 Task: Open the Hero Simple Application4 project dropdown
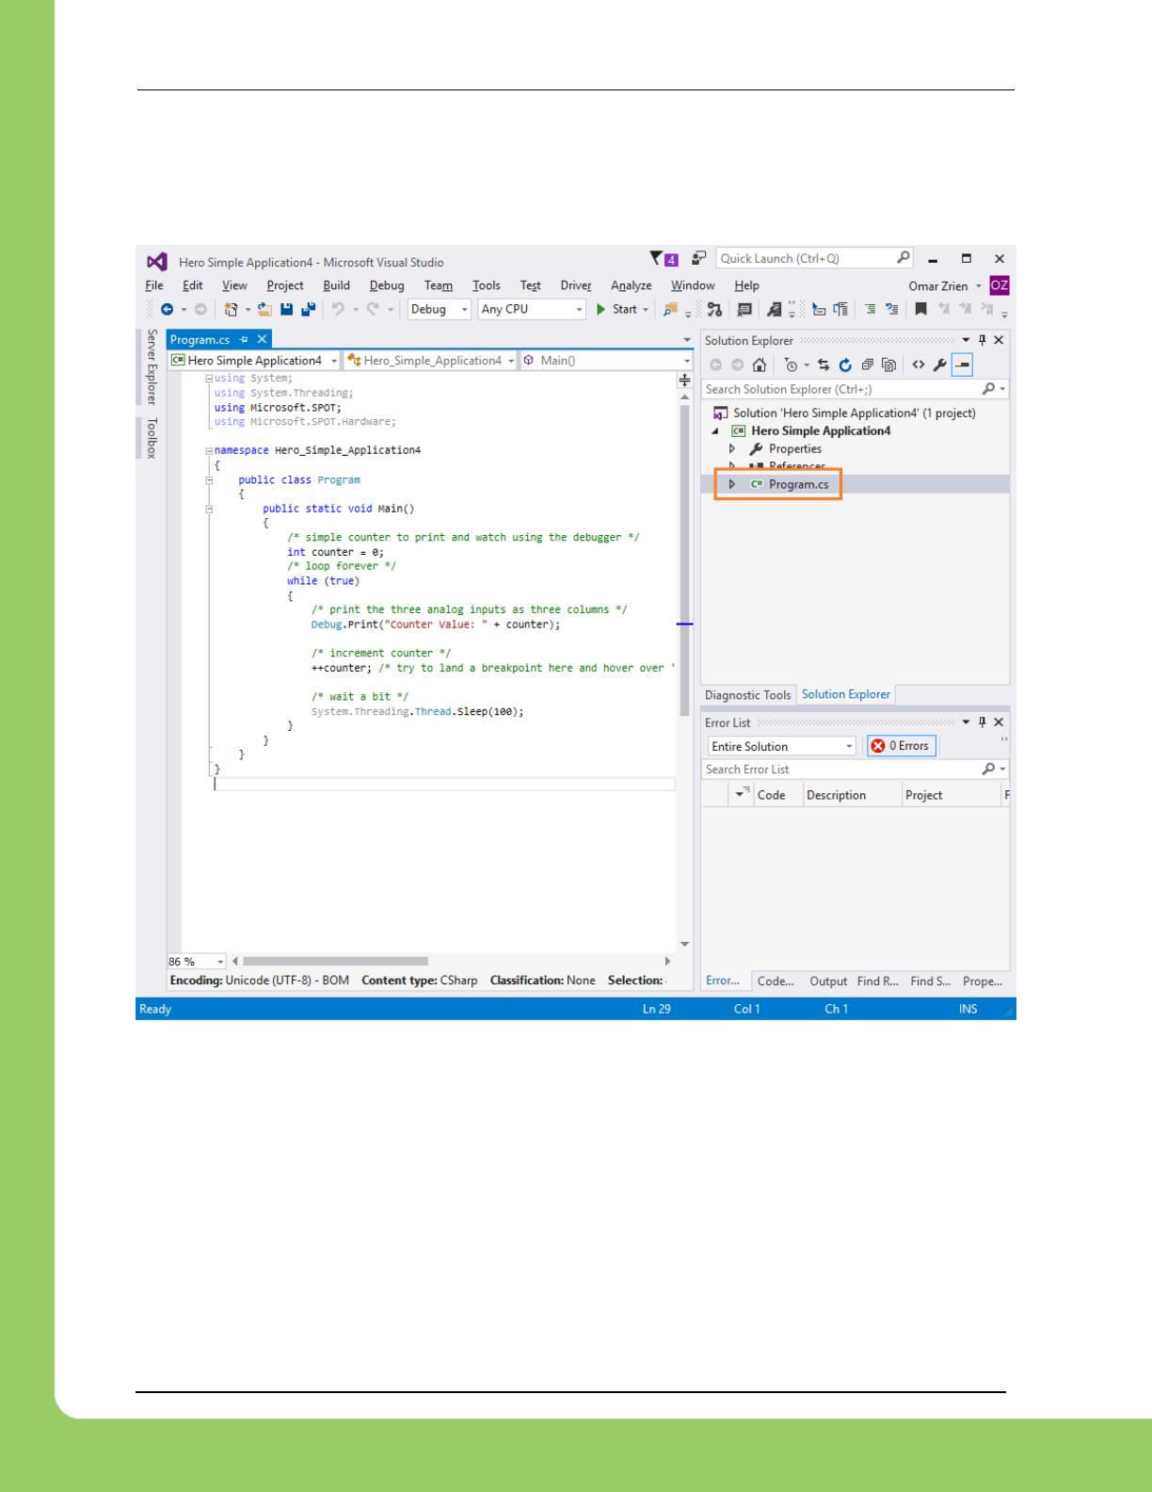click(x=254, y=361)
